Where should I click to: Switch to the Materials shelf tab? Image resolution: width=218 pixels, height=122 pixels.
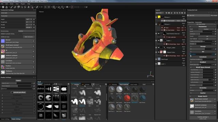click(x=113, y=84)
